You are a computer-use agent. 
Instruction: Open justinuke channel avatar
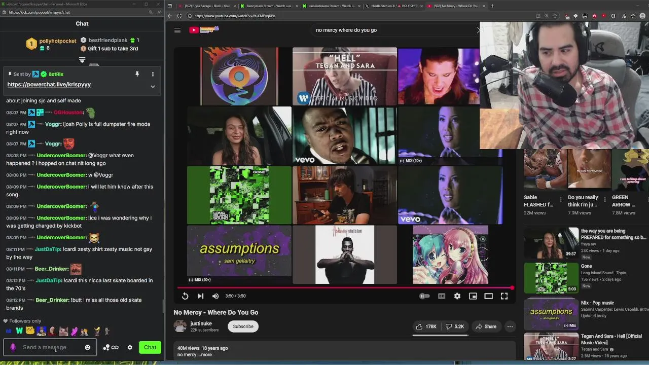180,326
